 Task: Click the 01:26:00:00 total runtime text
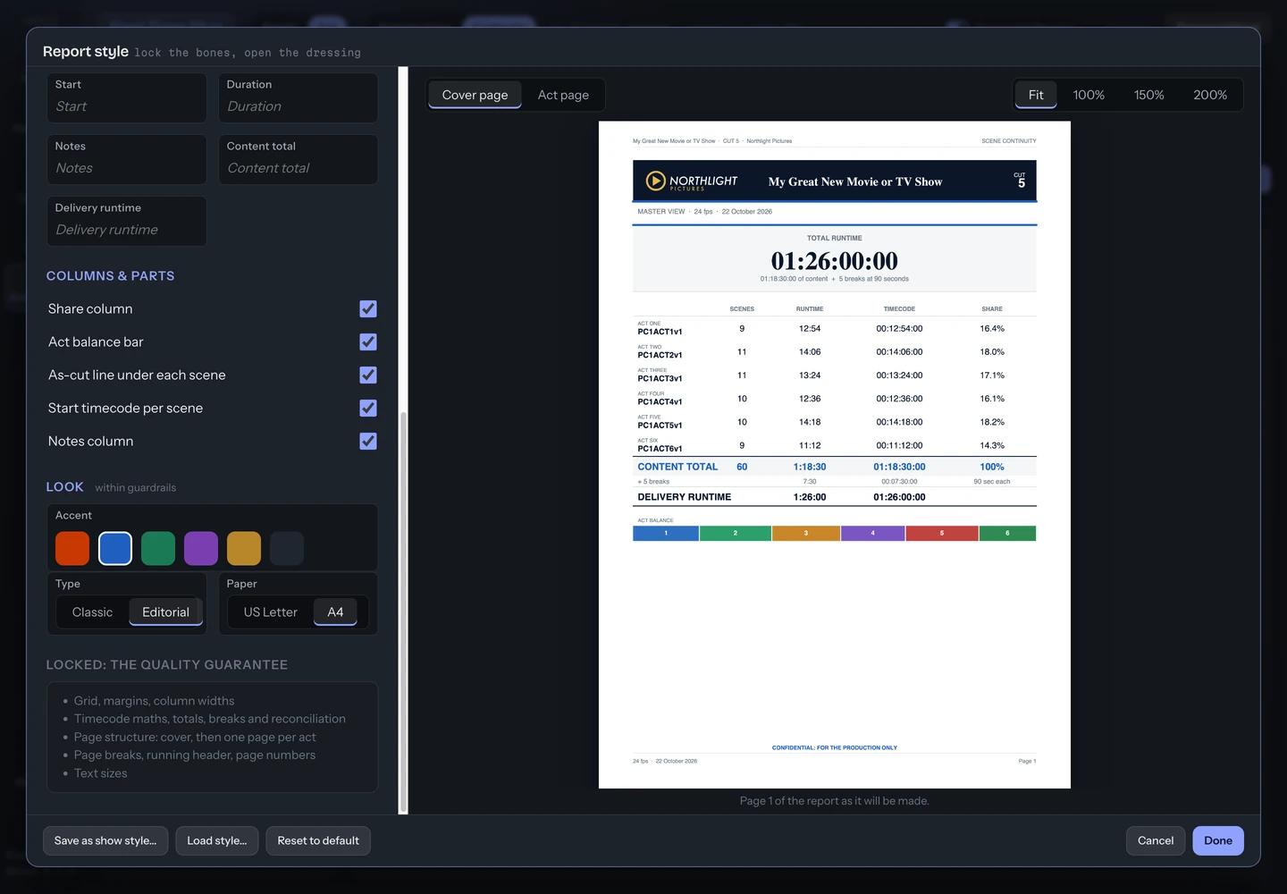click(835, 261)
